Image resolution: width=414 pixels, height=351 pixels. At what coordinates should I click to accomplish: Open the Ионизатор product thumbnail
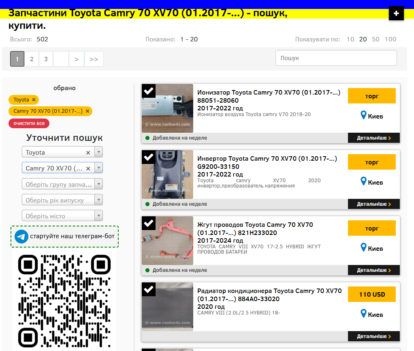coord(167,108)
